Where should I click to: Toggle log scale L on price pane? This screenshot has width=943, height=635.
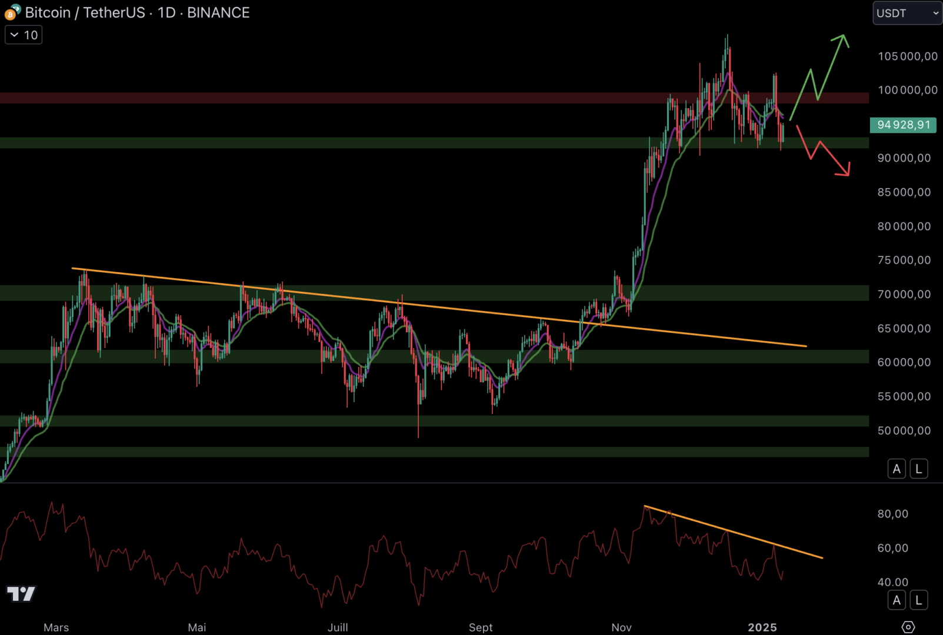click(918, 469)
